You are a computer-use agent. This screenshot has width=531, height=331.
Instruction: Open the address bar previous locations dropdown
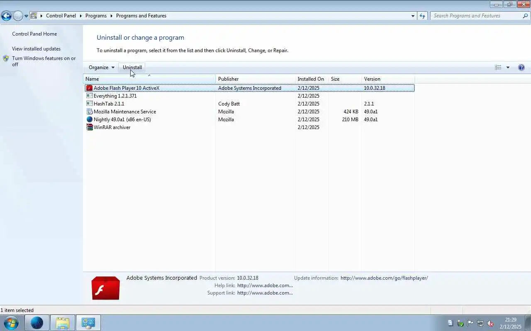click(413, 16)
